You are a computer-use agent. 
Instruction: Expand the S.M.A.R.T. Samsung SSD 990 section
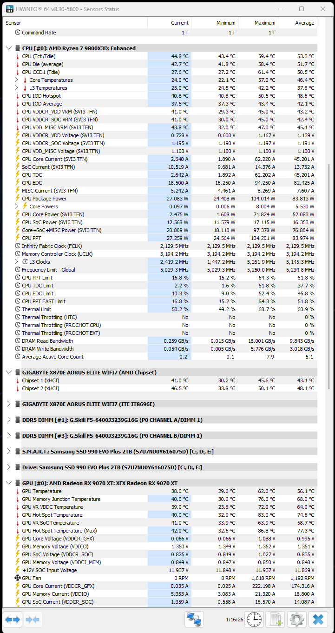(9, 452)
